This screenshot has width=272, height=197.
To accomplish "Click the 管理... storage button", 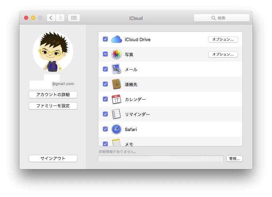I will coord(234,159).
